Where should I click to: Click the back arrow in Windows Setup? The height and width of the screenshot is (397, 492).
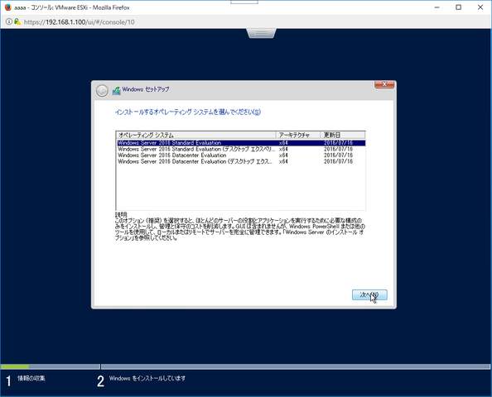[x=102, y=90]
